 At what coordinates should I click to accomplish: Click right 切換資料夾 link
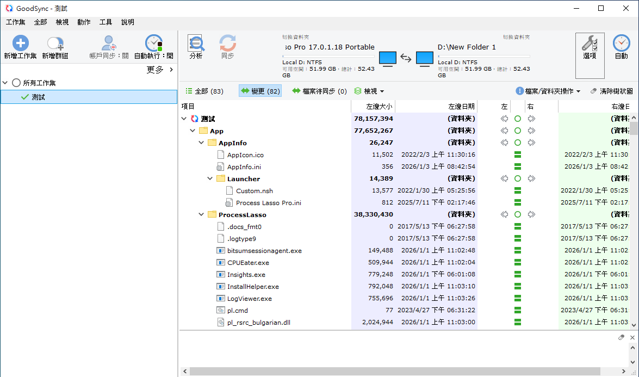pos(516,37)
